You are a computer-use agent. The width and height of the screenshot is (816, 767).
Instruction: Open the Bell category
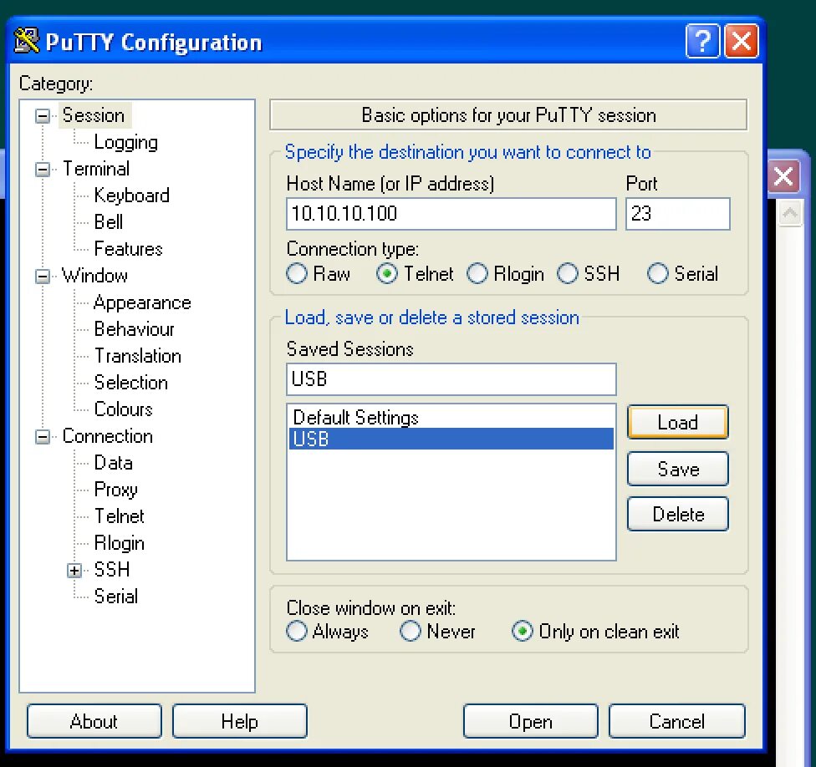[x=109, y=222]
